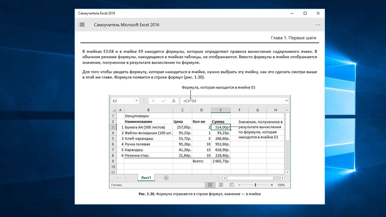Select column header B in the sheet
The image size is (386, 217).
pos(149,110)
